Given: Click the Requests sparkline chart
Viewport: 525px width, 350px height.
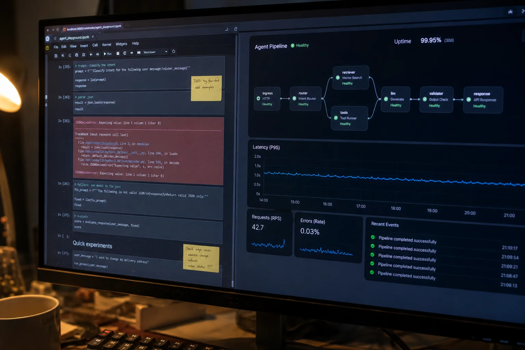Looking at the screenshot, I should (x=268, y=244).
